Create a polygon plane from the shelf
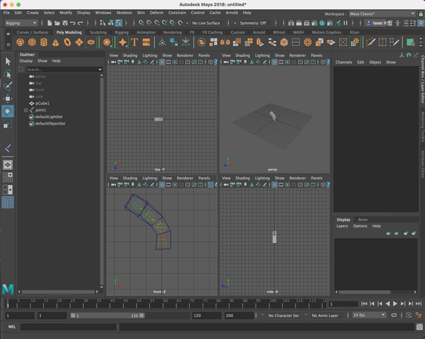This screenshot has height=339, width=425. pyautogui.click(x=79, y=42)
